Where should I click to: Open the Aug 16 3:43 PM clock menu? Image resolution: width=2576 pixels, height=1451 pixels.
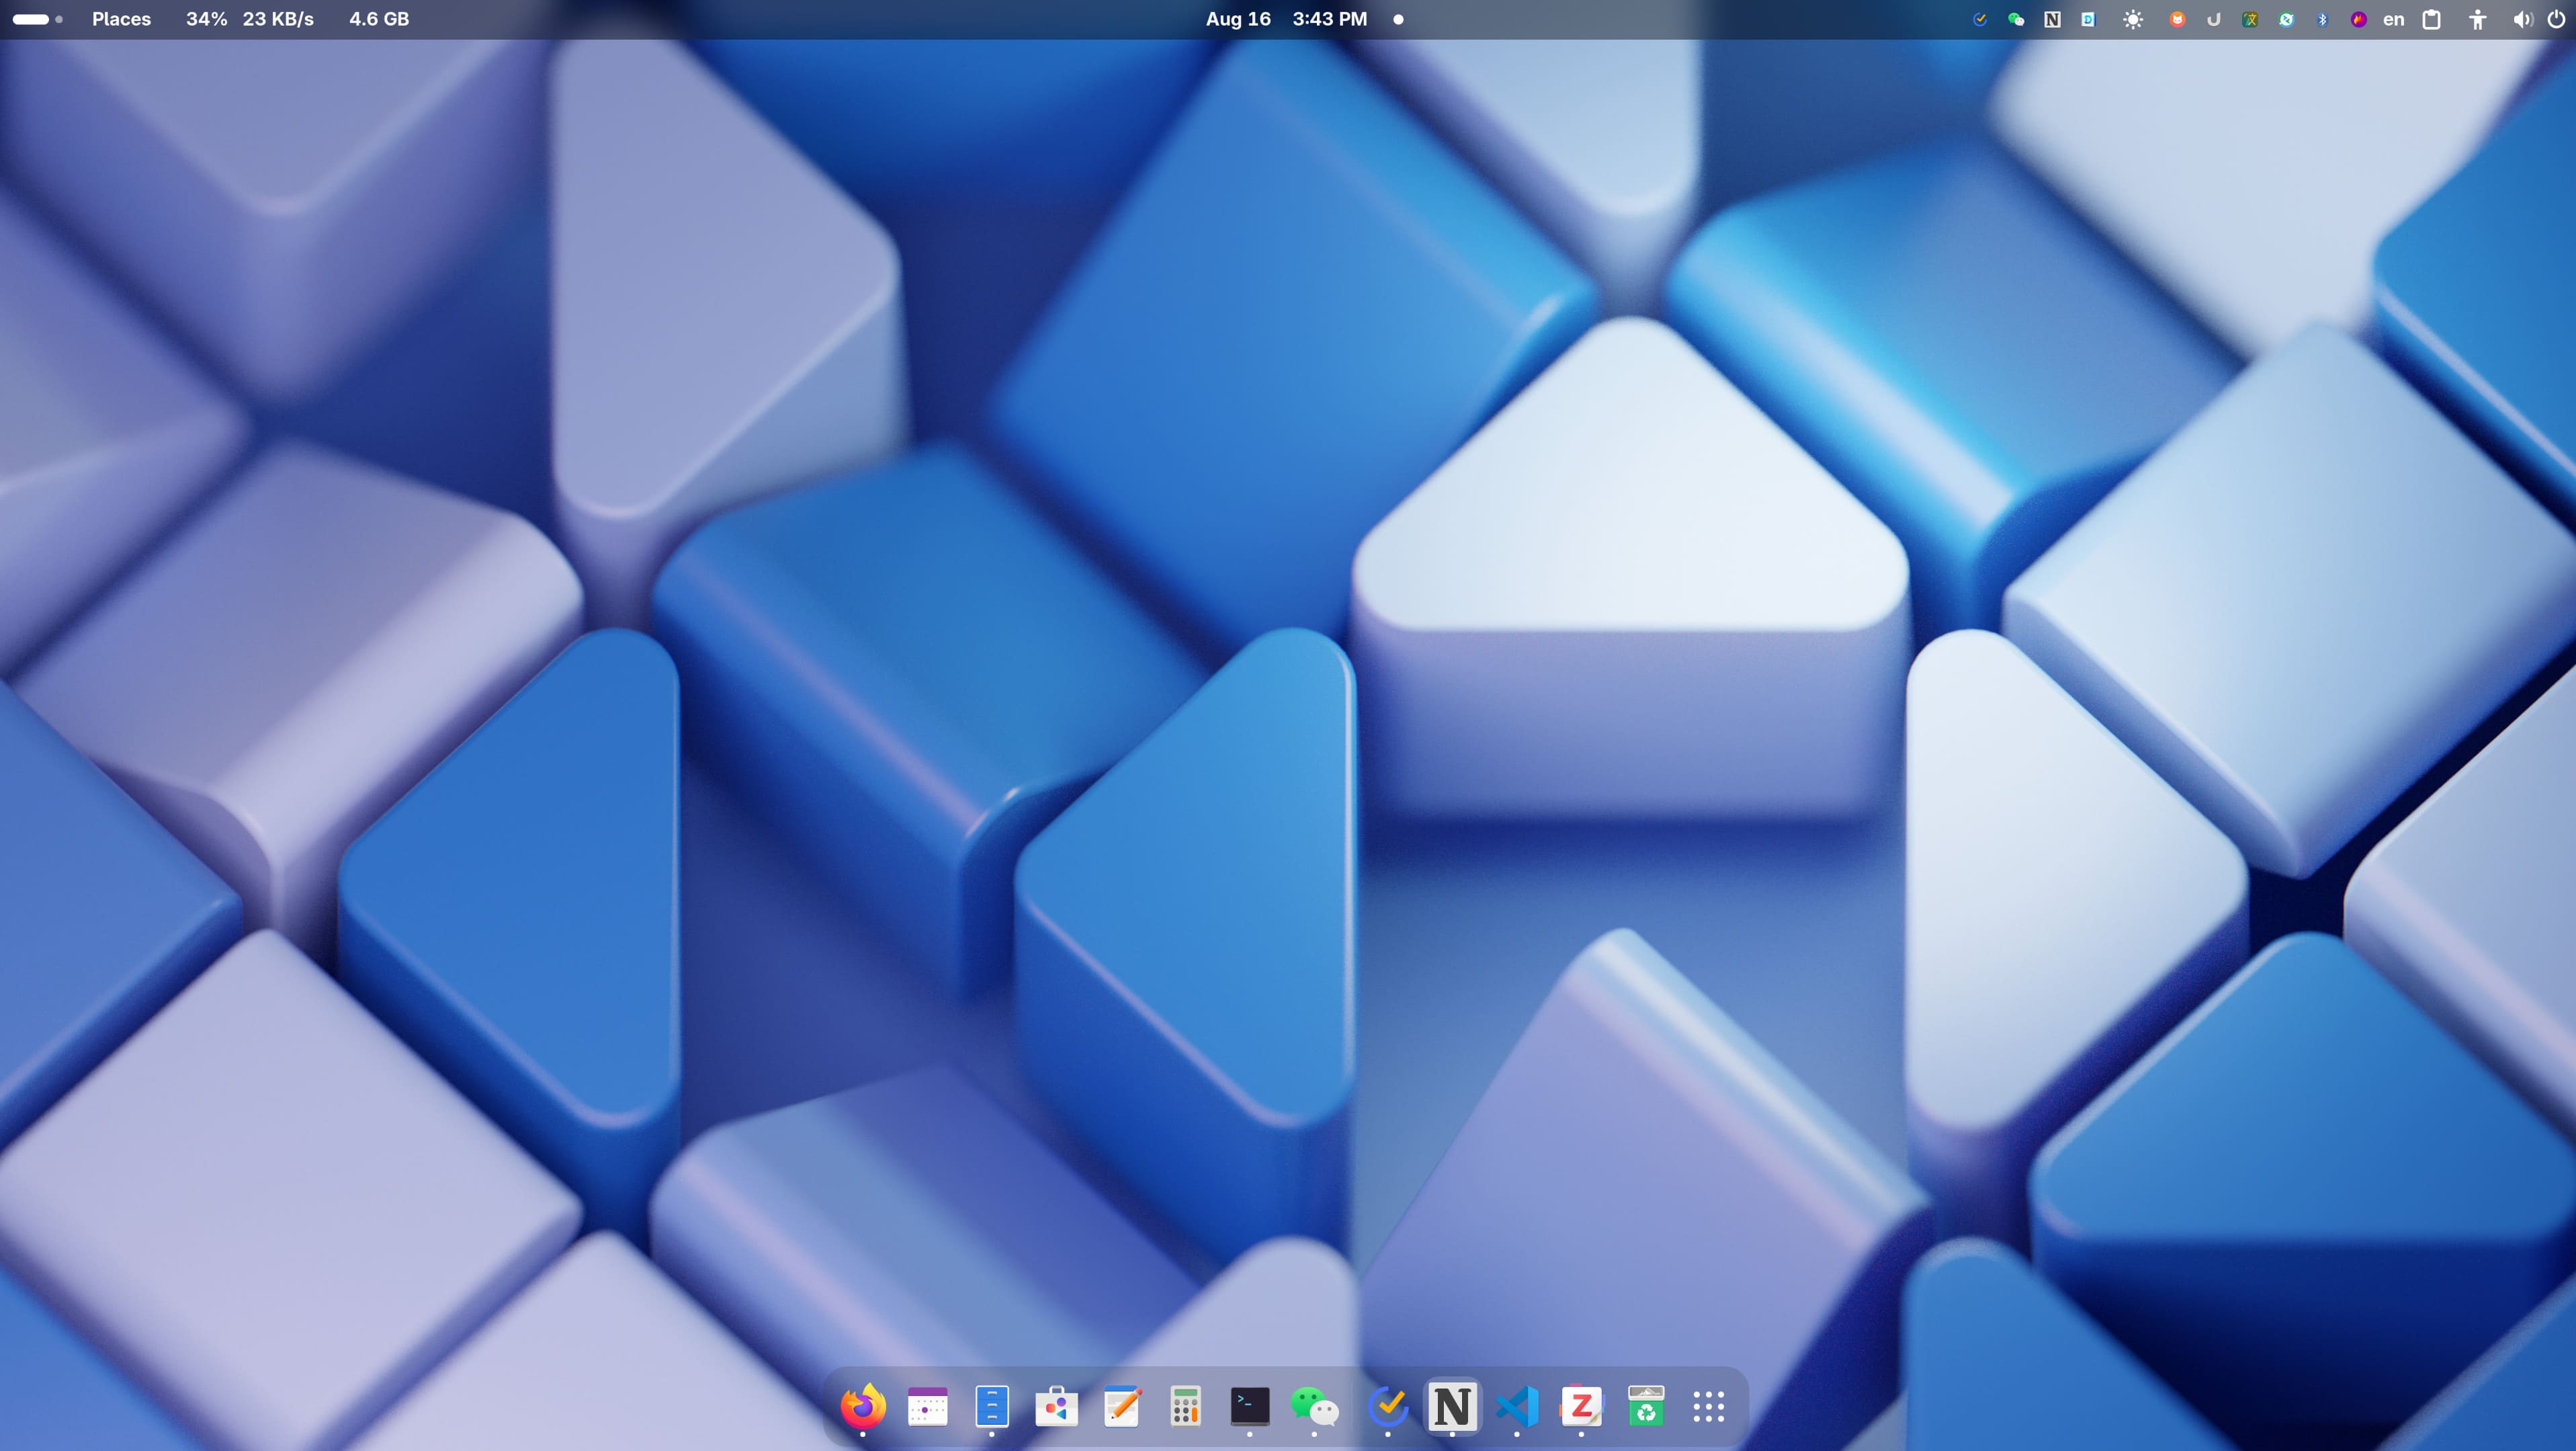click(1286, 19)
